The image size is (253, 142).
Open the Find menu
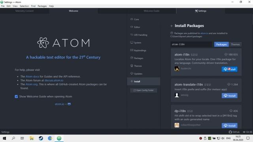33,6
